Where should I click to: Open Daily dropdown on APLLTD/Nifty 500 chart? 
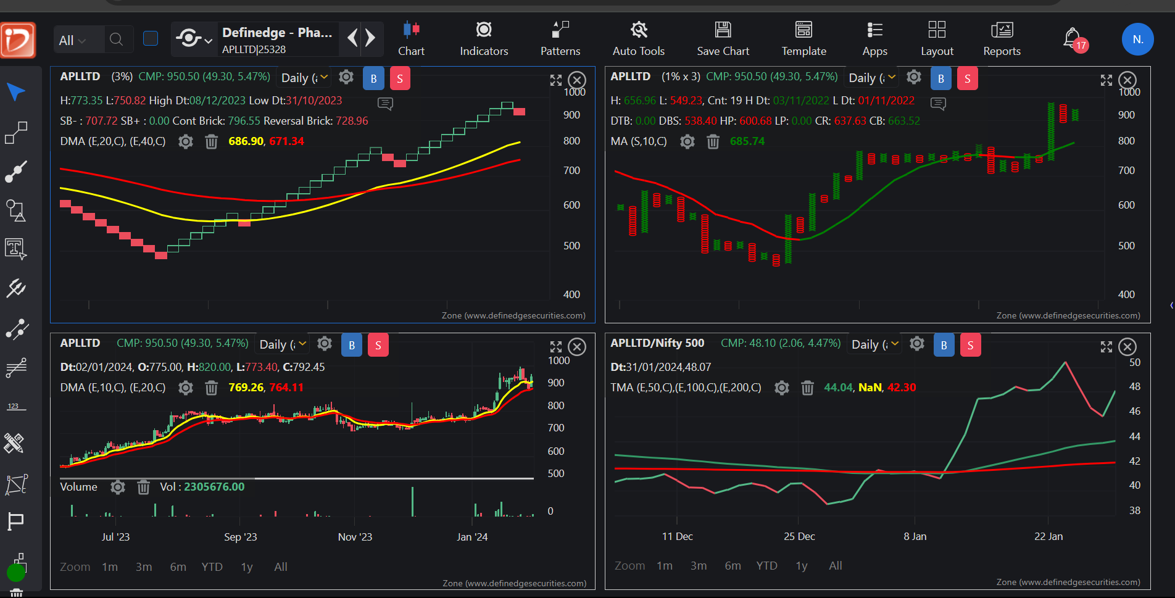click(x=876, y=344)
